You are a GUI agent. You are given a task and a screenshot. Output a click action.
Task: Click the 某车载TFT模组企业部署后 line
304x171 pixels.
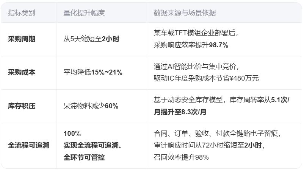pos(196,34)
